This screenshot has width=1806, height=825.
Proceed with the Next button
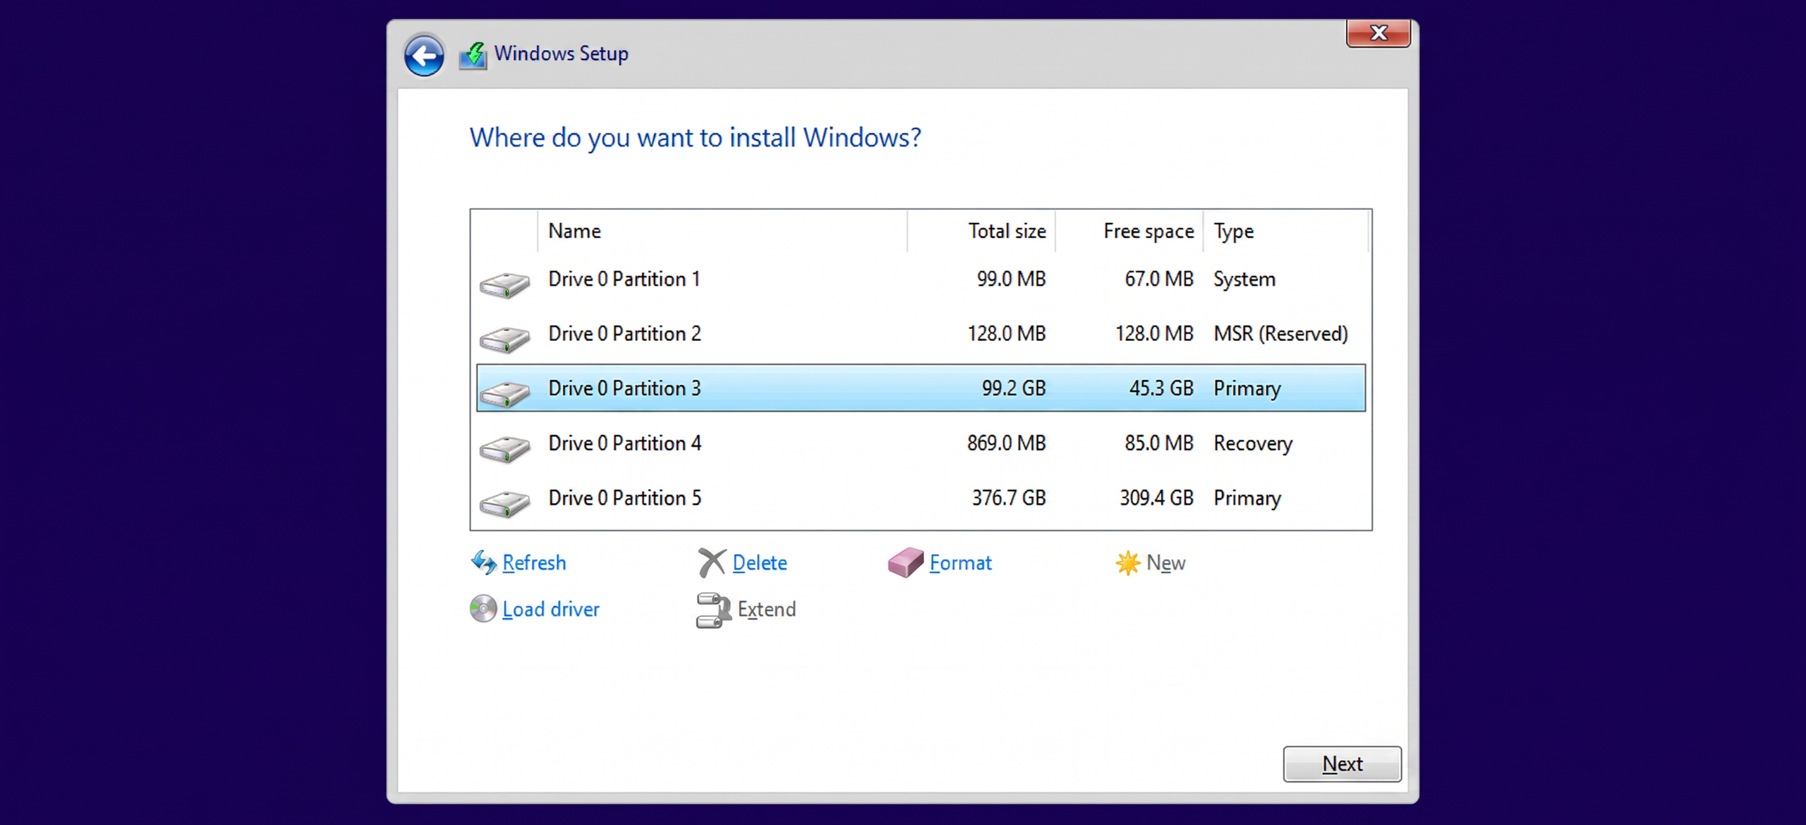[1342, 764]
